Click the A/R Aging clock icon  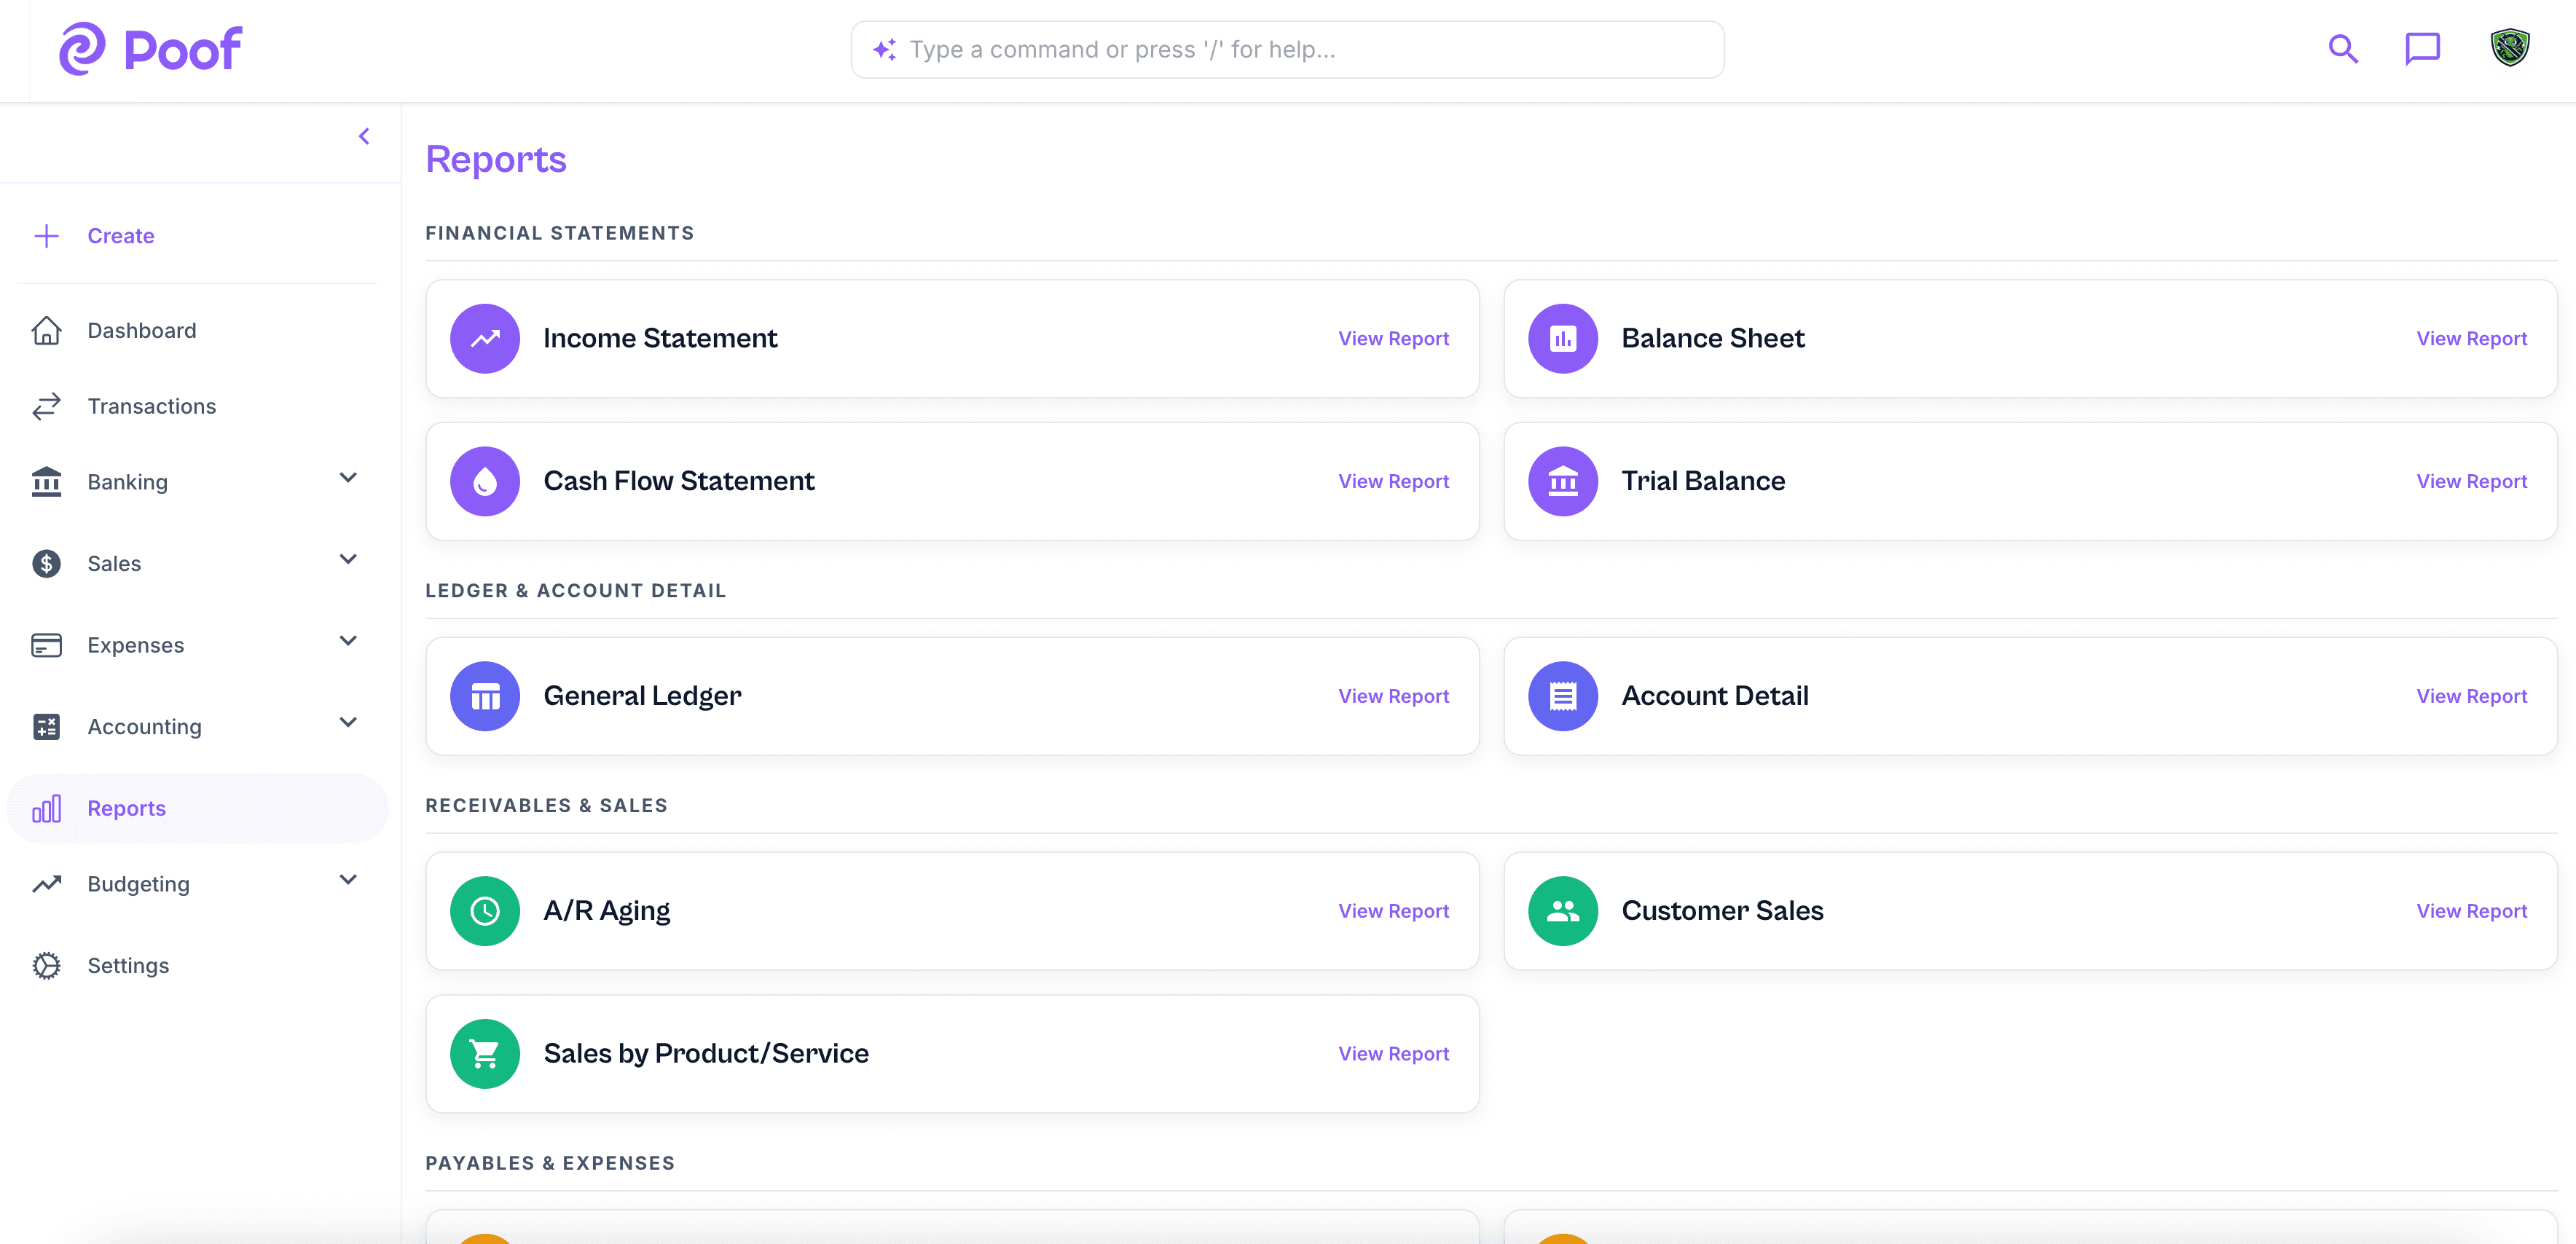pos(485,911)
